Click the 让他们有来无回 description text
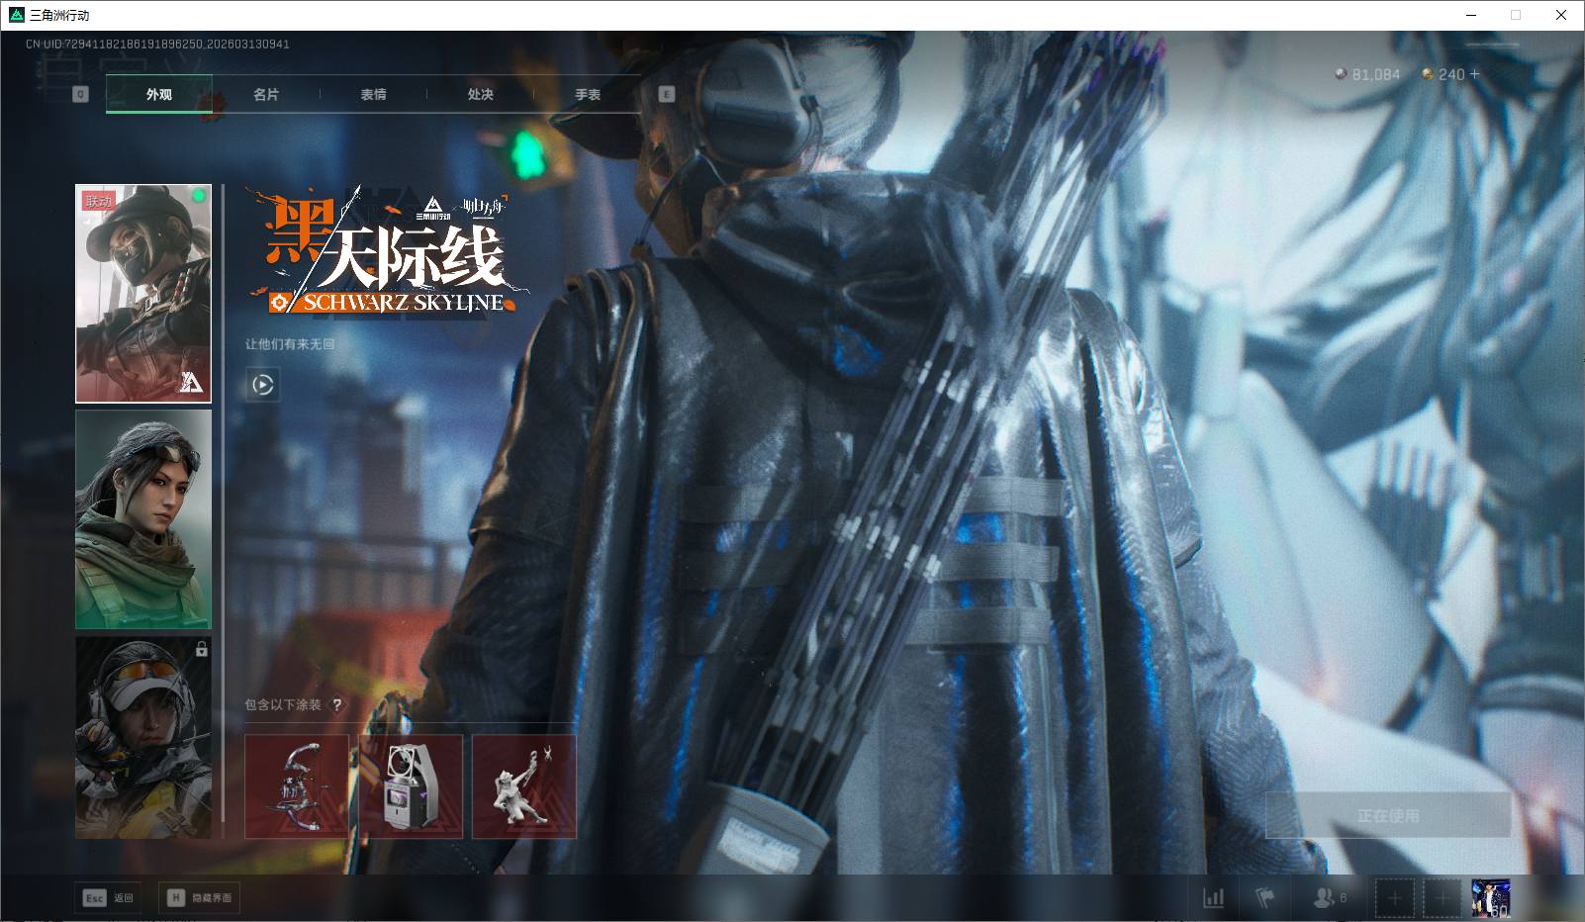Viewport: 1585px width, 922px height. coord(290,344)
